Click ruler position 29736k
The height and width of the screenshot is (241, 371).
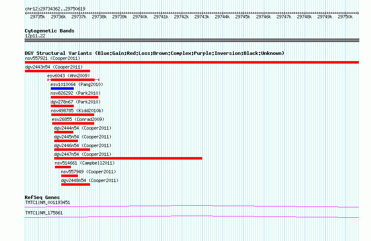tap(58, 17)
